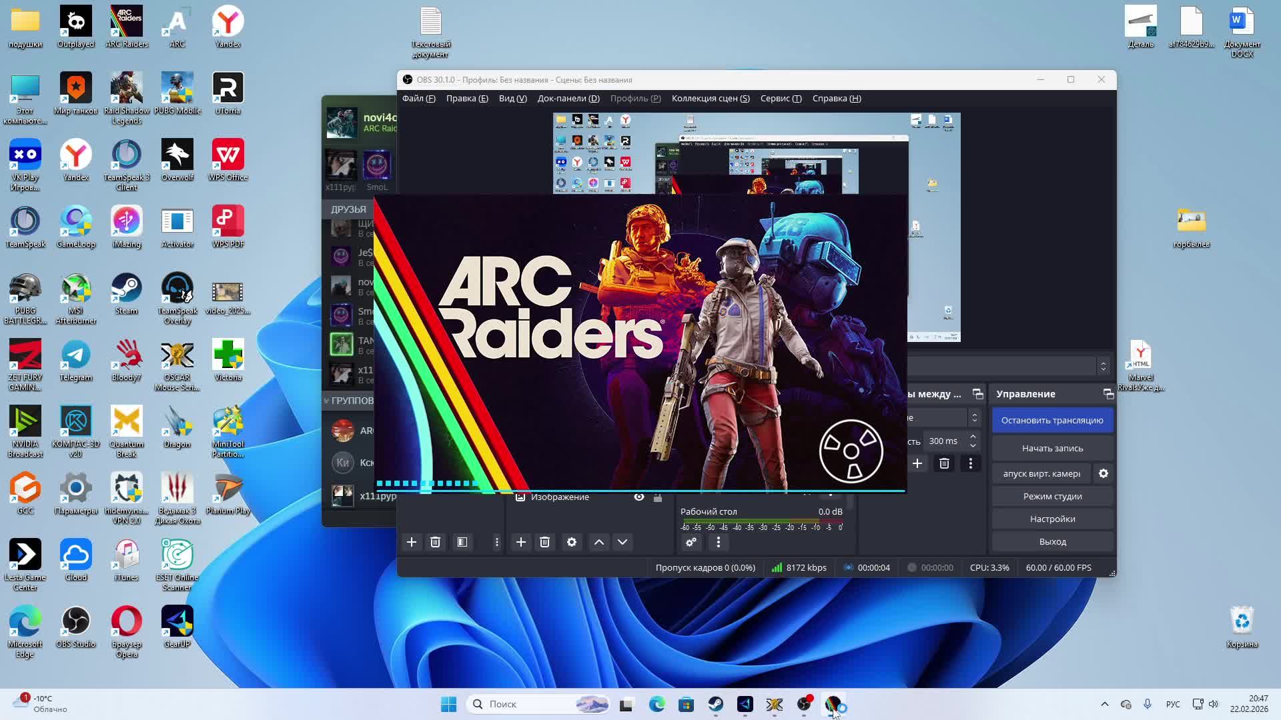
Task: Open Steam from the Windows taskbar
Action: click(x=715, y=705)
